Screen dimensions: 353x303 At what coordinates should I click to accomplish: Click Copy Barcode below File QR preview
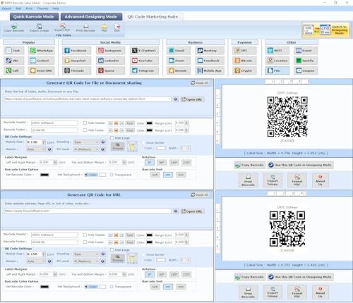click(250, 165)
